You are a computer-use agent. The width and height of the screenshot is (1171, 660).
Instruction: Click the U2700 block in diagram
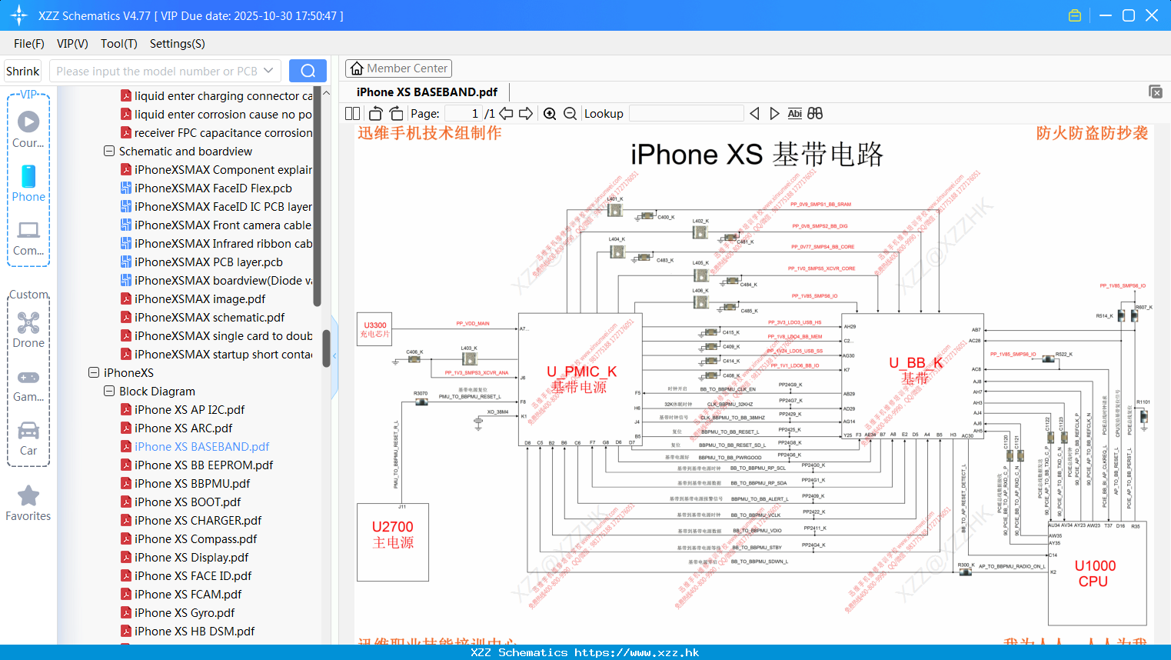[x=393, y=542]
